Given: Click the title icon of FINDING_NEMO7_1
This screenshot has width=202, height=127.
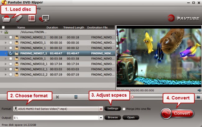Looking at the screenshot, I should [16, 53].
